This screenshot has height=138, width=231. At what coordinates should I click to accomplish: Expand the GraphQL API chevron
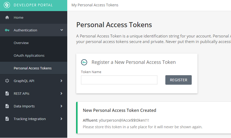tap(61, 81)
